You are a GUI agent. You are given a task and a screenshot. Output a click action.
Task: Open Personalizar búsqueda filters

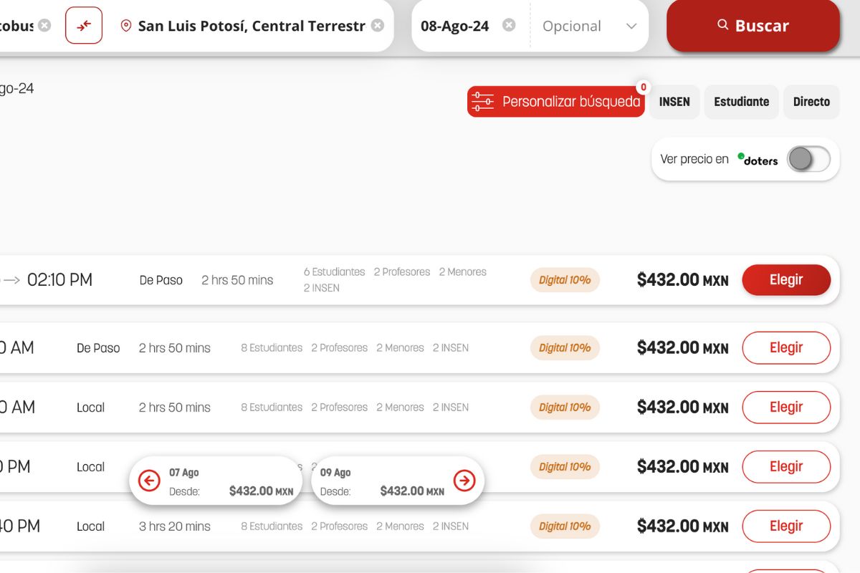click(x=556, y=102)
